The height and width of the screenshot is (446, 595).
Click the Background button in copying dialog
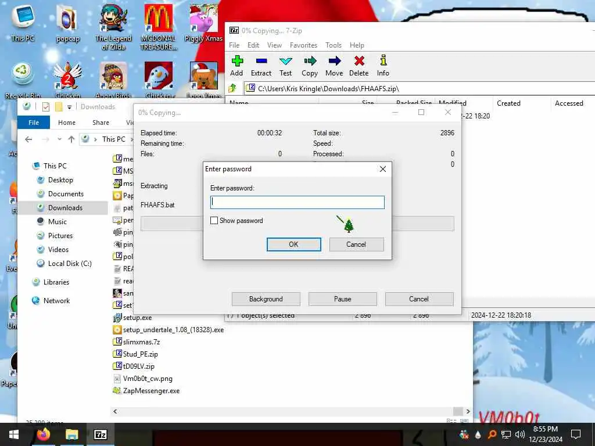[x=266, y=299]
